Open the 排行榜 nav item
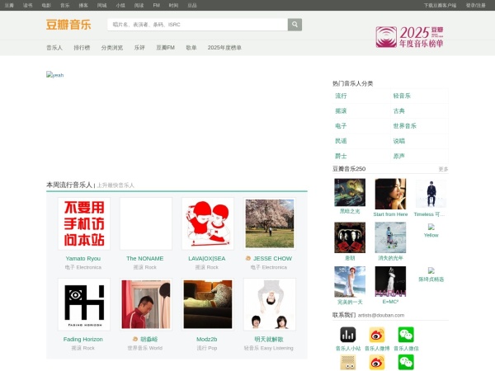Viewport: 495px width, 371px height. (x=82, y=48)
